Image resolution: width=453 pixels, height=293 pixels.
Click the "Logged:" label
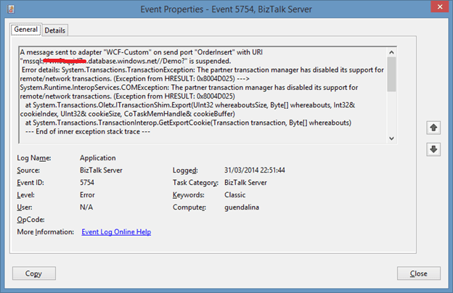coord(185,170)
